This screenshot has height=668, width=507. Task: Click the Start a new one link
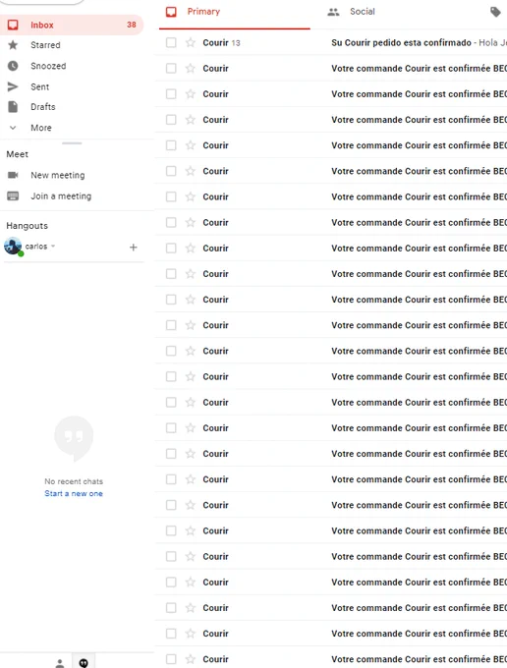pos(74,493)
